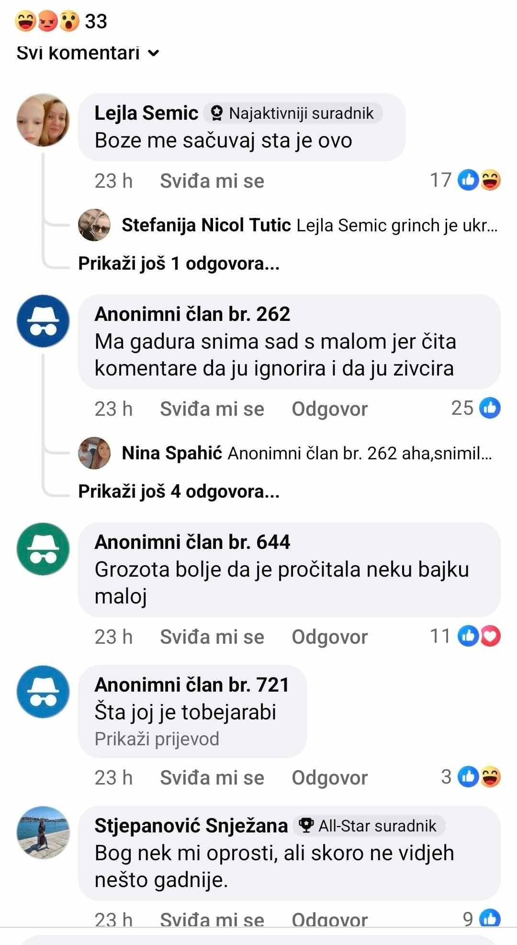This screenshot has height=945, width=517.
Task: Tap the Najaktivniji suradnik badge
Action: (293, 114)
